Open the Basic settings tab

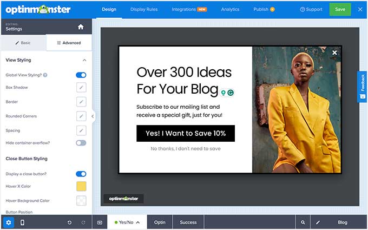[23, 43]
